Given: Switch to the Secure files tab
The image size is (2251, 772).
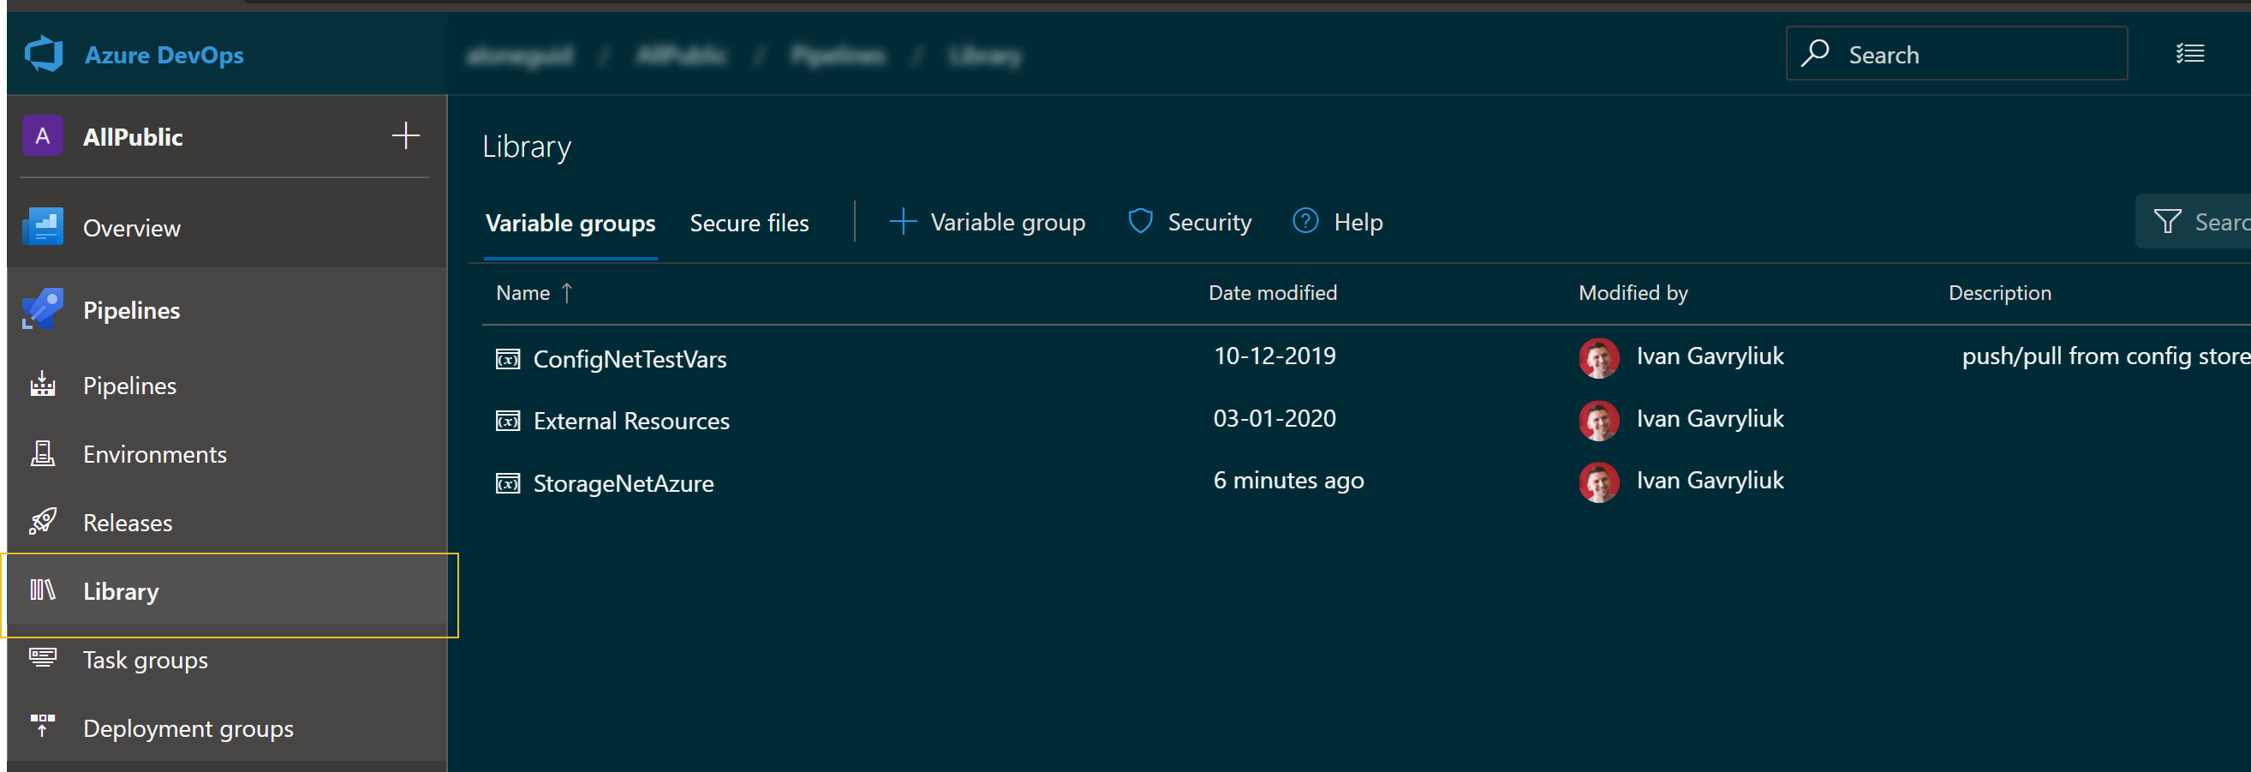Looking at the screenshot, I should click(x=749, y=223).
